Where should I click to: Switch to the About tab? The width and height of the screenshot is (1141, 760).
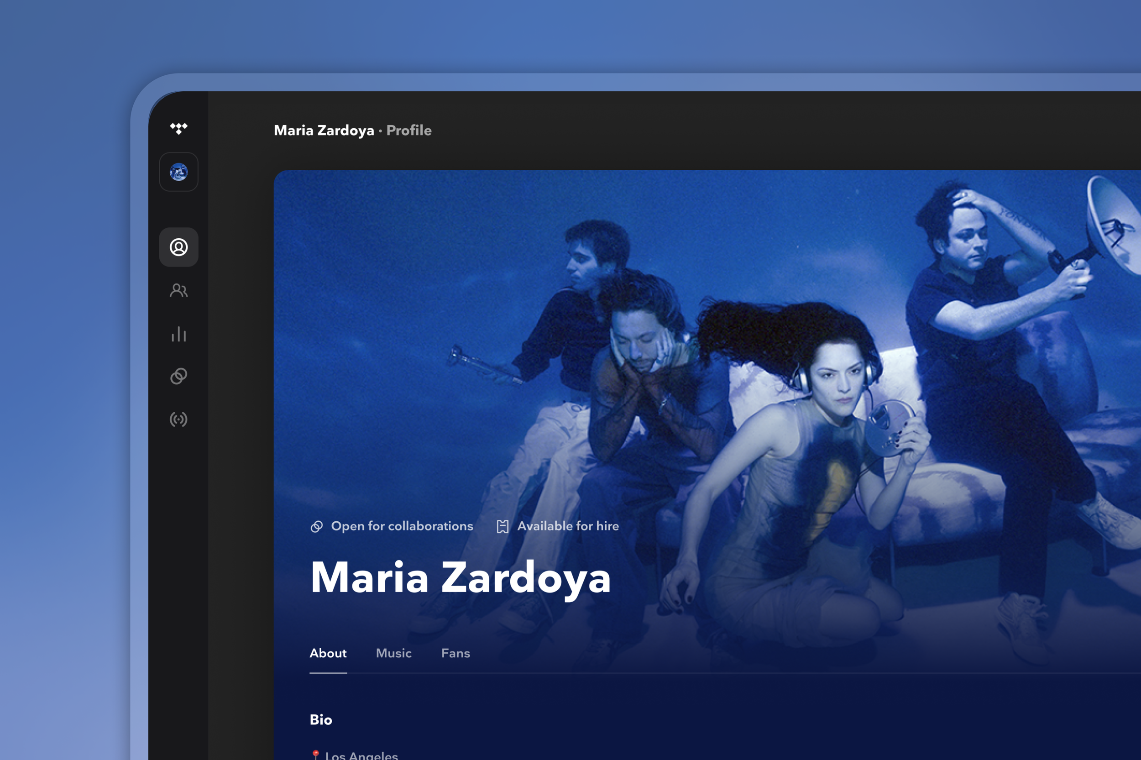point(328,653)
